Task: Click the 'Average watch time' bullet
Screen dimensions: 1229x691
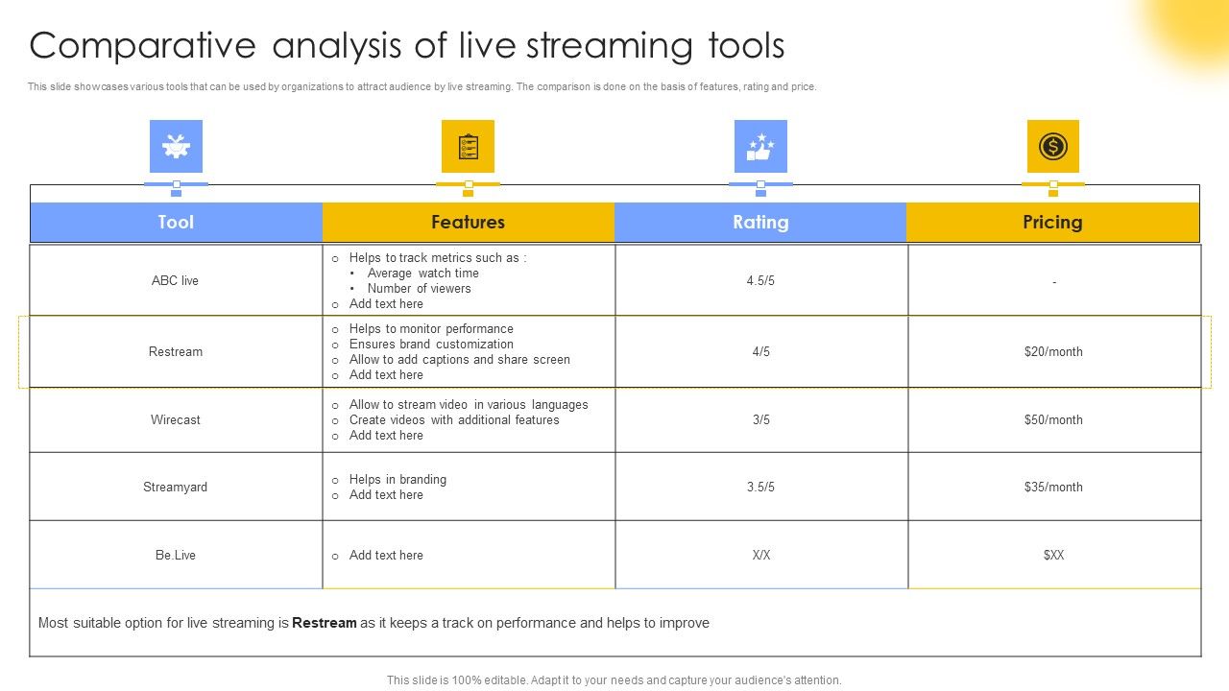Action: tap(422, 273)
